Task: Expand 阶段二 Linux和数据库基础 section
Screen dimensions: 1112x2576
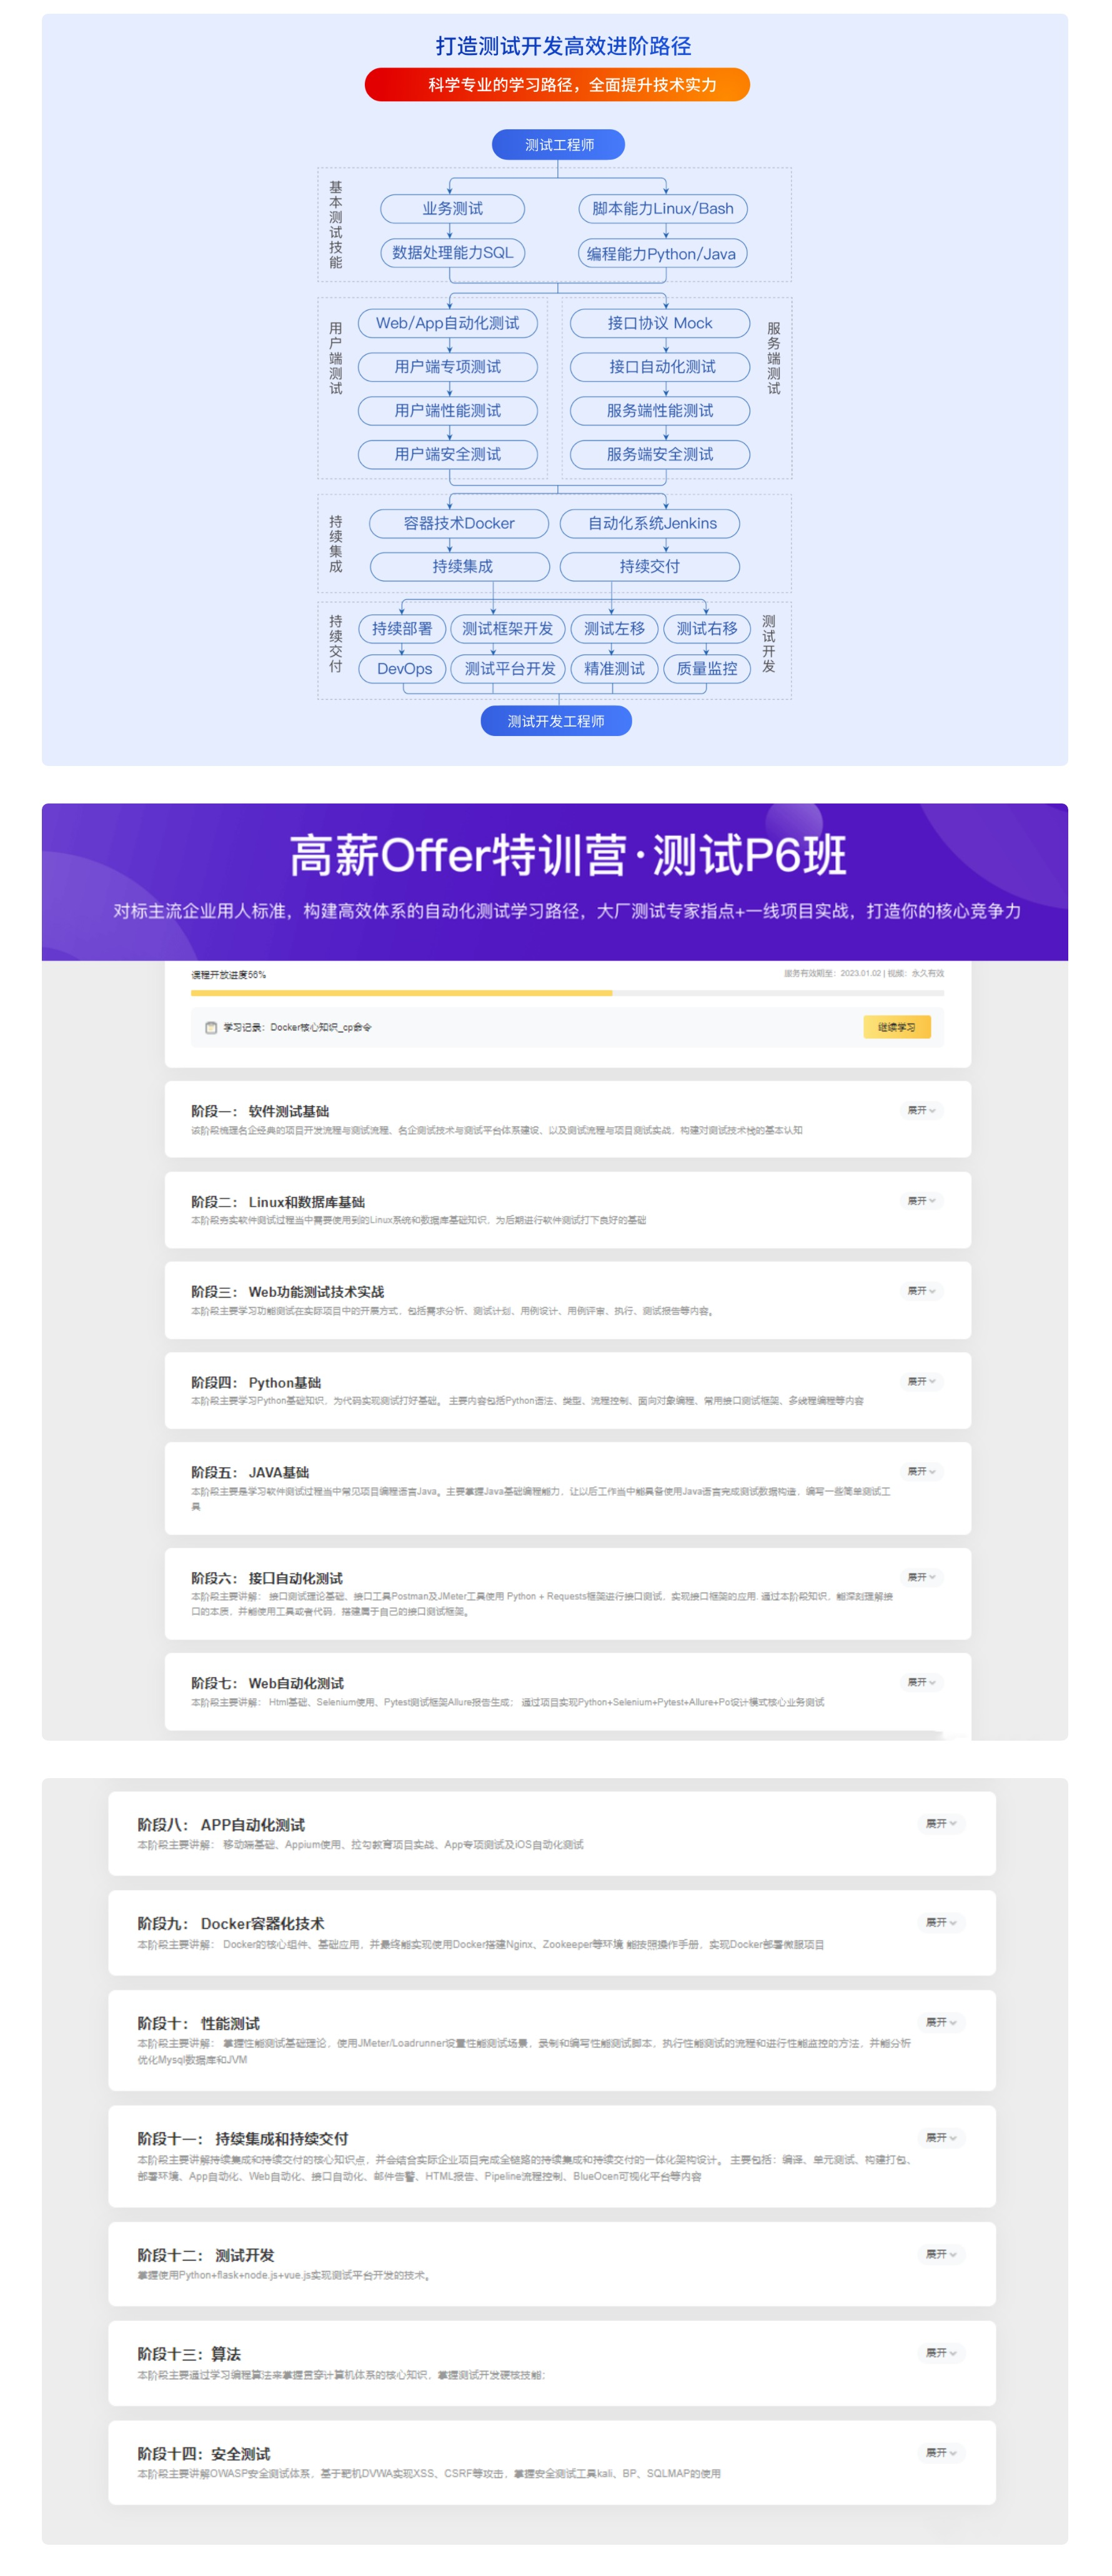Action: pyautogui.click(x=920, y=1200)
